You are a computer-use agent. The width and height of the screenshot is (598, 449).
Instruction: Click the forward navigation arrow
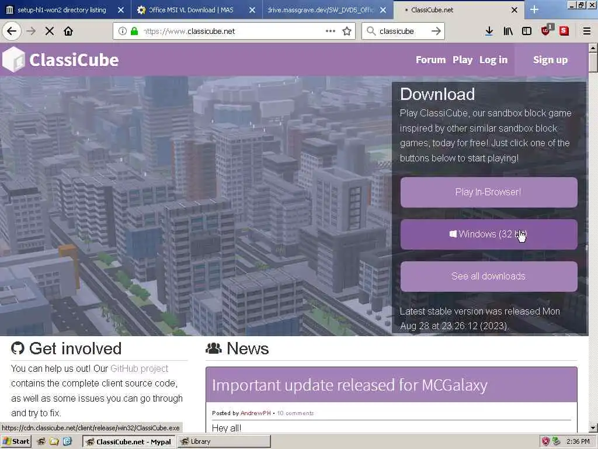coord(32,32)
